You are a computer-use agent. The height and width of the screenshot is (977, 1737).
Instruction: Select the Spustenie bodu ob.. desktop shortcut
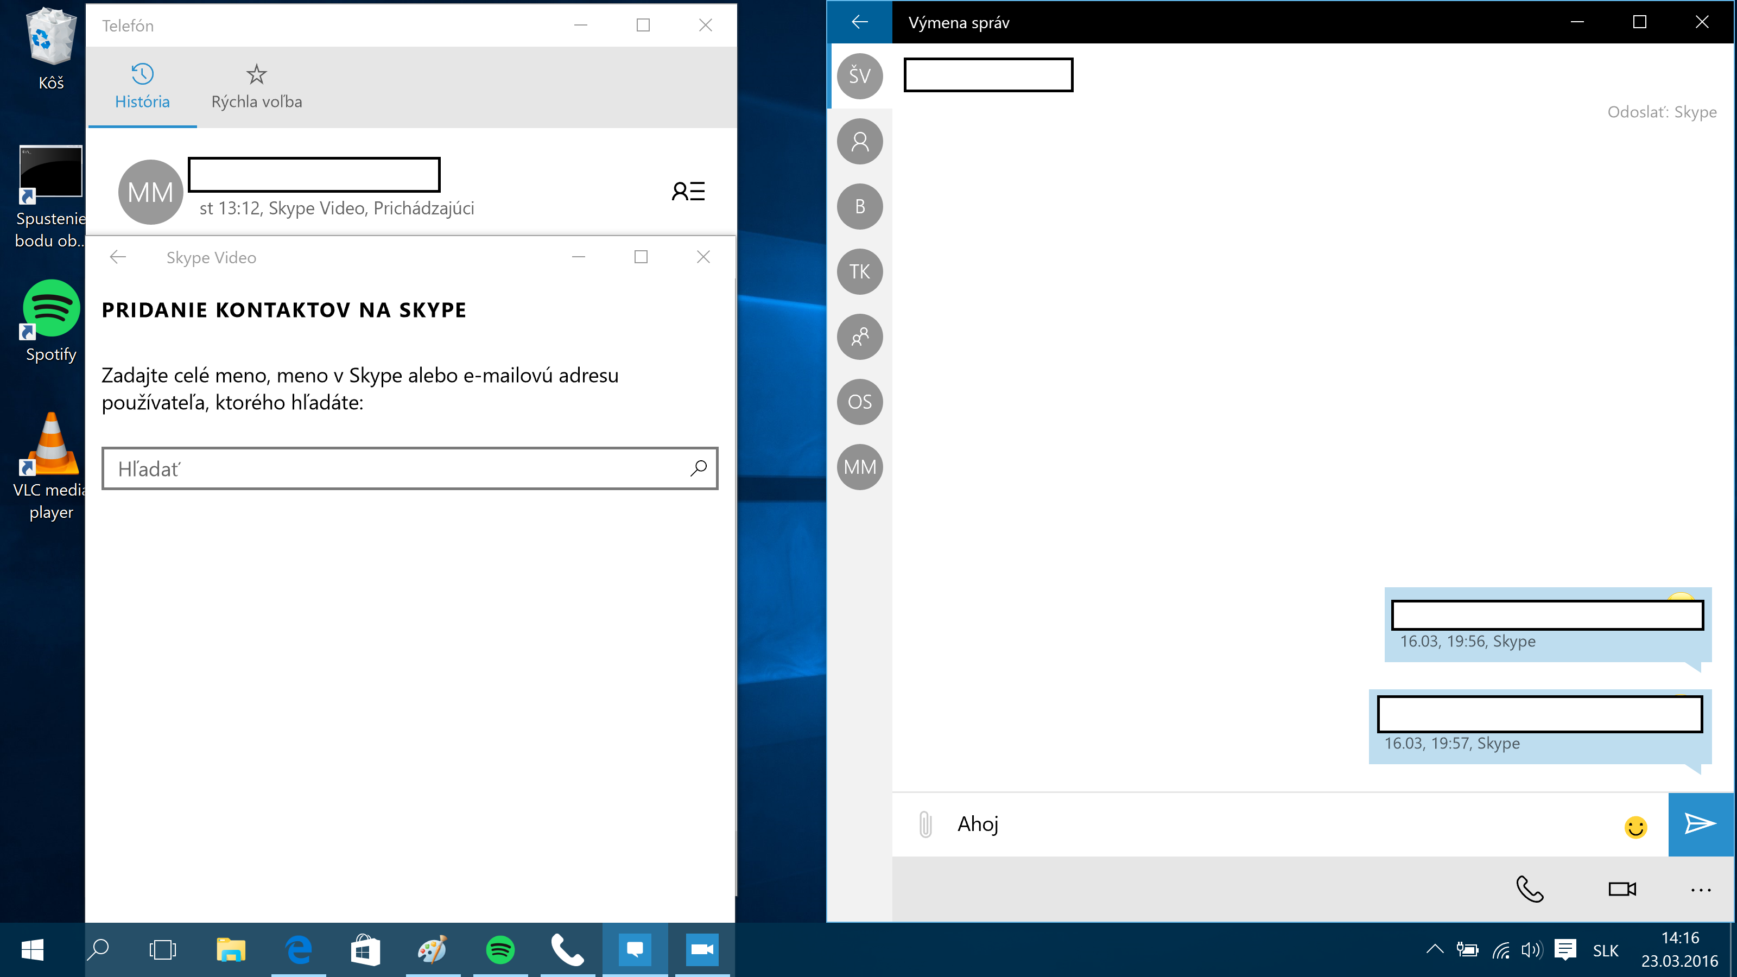coord(51,197)
